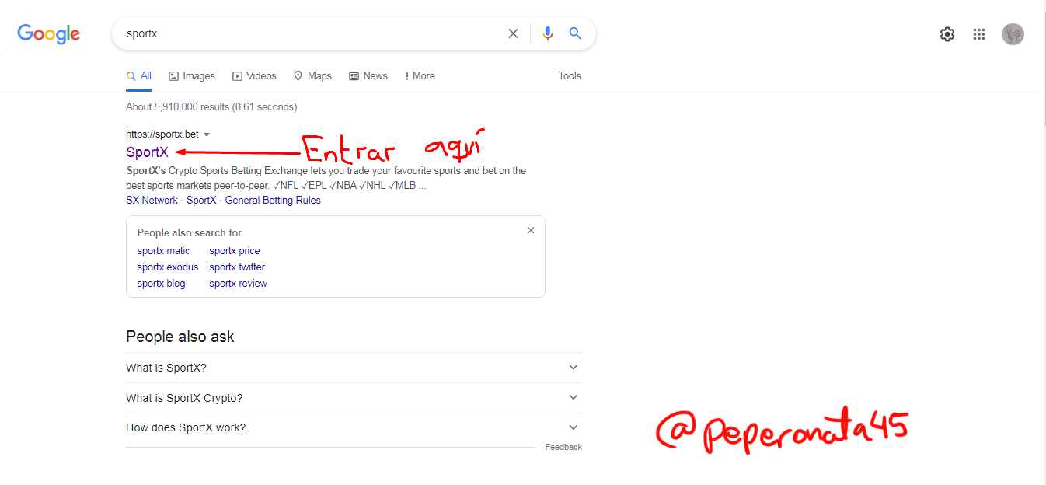Open the Google apps grid
The image size is (1046, 485).
pos(979,34)
